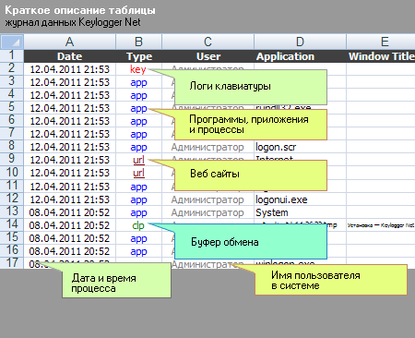
Task: Select the green 'clp' type cell
Action: (x=138, y=225)
